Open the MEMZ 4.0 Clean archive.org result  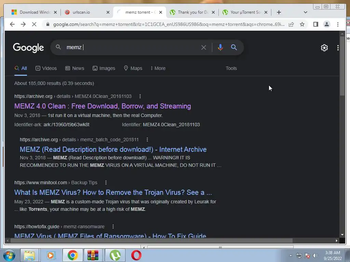[x=103, y=106]
